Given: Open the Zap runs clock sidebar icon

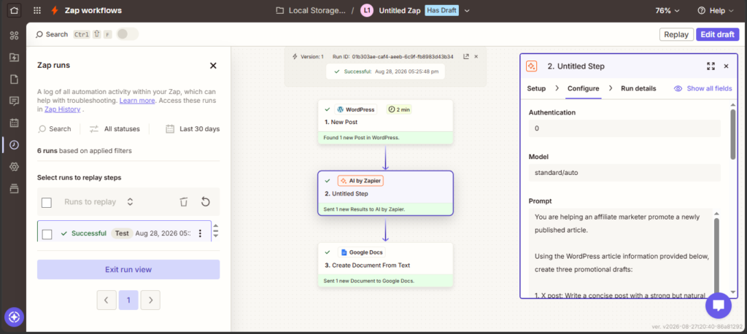Looking at the screenshot, I should pos(14,145).
